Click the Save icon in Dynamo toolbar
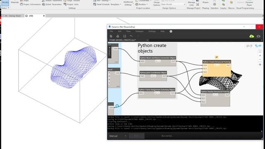This screenshot has width=265, height=149. [x=125, y=36]
